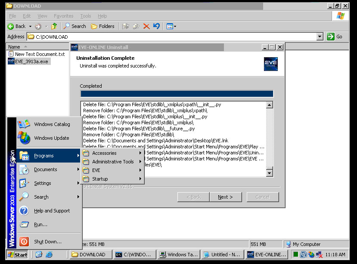
Task: Click the blue Undo icon in toolbar
Action: tap(156, 26)
